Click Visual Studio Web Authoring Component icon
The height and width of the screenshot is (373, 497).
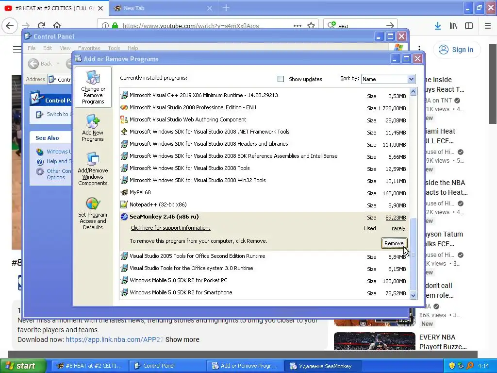point(124,119)
